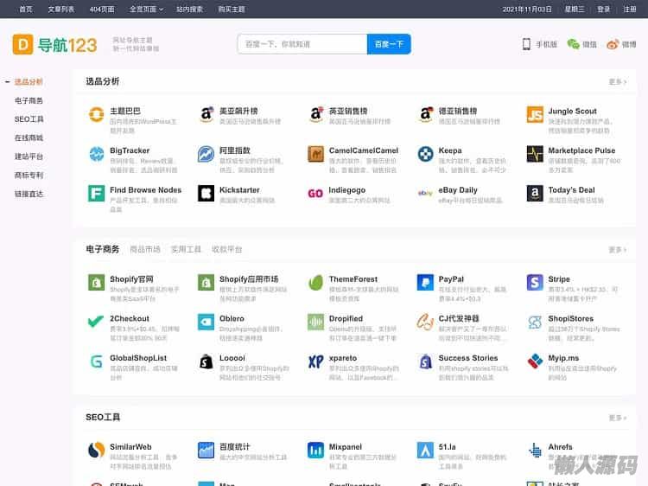Open the 主题巴巴 site icon

(96, 114)
